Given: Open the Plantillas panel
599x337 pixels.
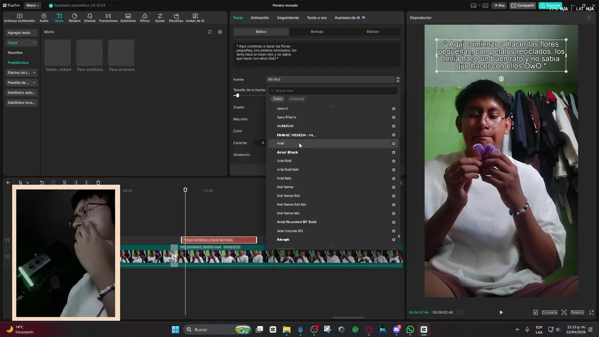Looking at the screenshot, I should [x=176, y=18].
